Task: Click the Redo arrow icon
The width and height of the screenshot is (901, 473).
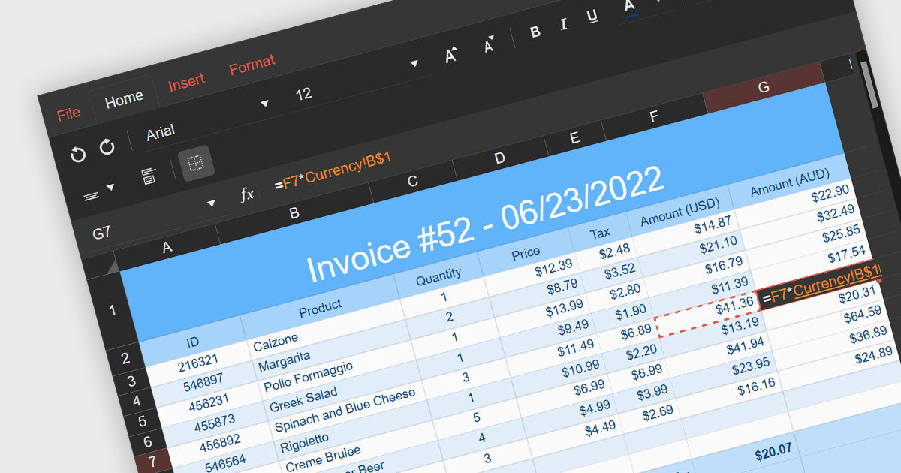Action: coord(107,146)
